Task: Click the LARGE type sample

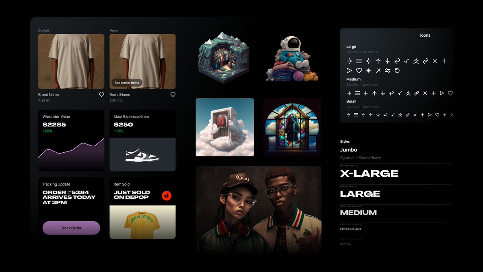Action: 360,194
